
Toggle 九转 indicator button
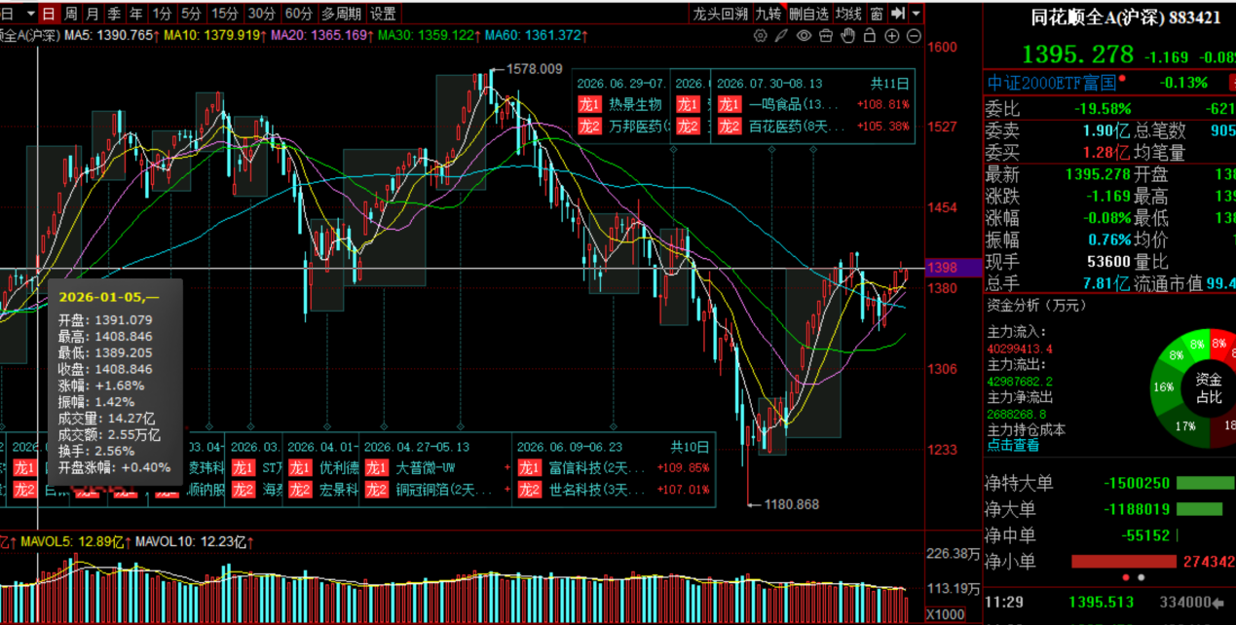coord(768,14)
